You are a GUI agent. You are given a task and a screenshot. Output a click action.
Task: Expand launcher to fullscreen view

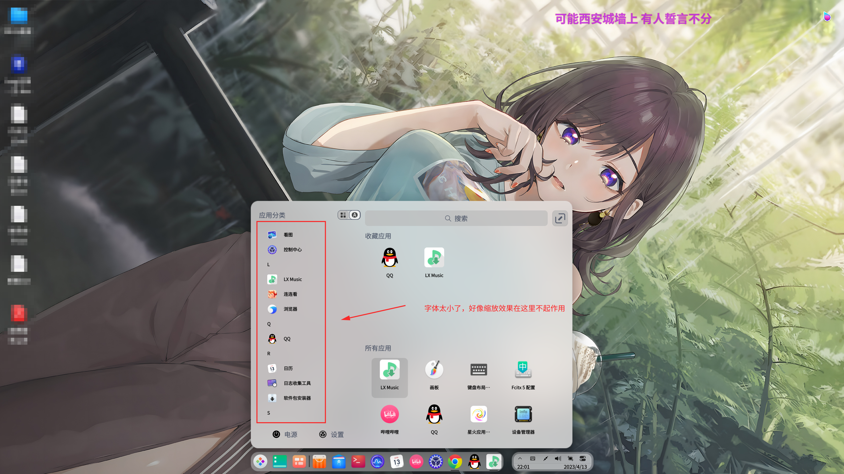[x=560, y=218]
